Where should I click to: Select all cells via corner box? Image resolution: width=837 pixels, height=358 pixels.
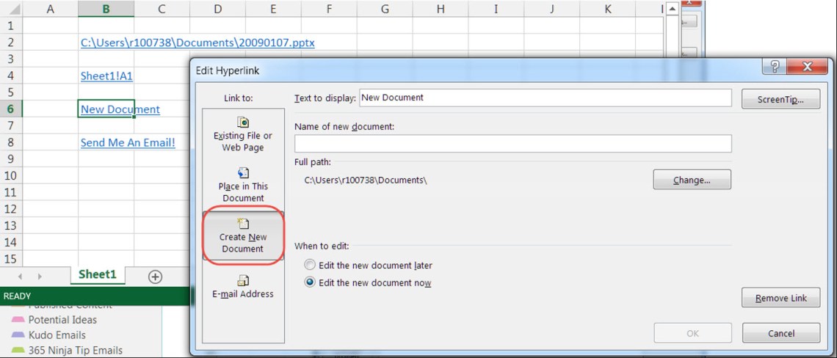(11, 9)
